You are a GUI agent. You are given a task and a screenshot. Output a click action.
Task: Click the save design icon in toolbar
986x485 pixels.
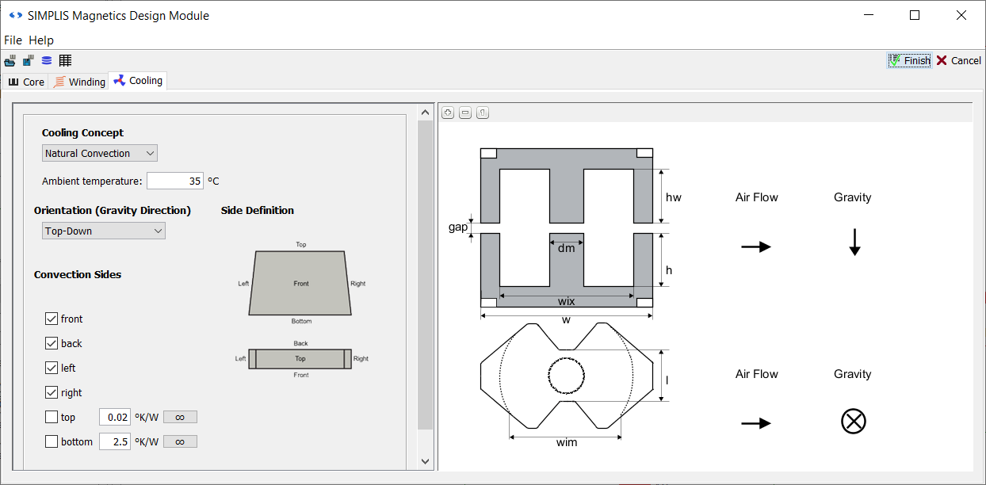(29, 61)
